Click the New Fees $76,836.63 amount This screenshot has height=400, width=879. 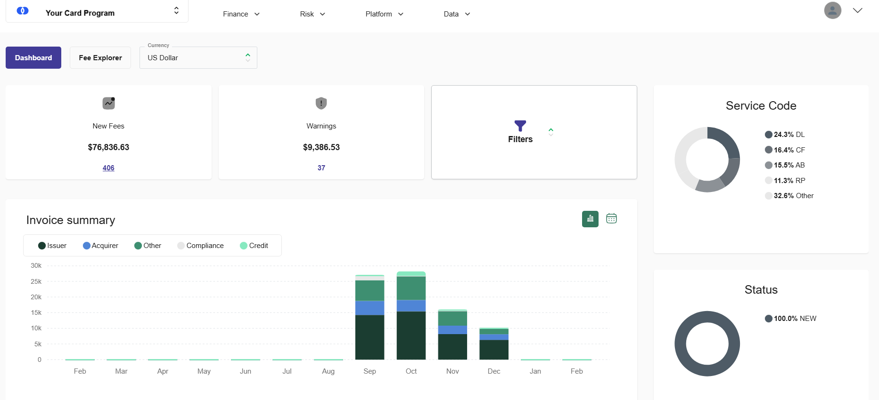coord(108,147)
